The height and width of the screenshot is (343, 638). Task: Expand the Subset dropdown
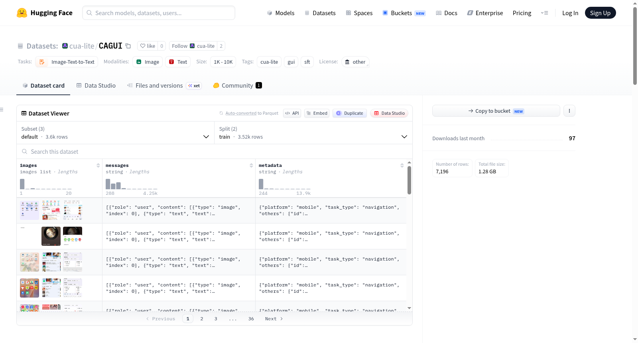point(115,133)
